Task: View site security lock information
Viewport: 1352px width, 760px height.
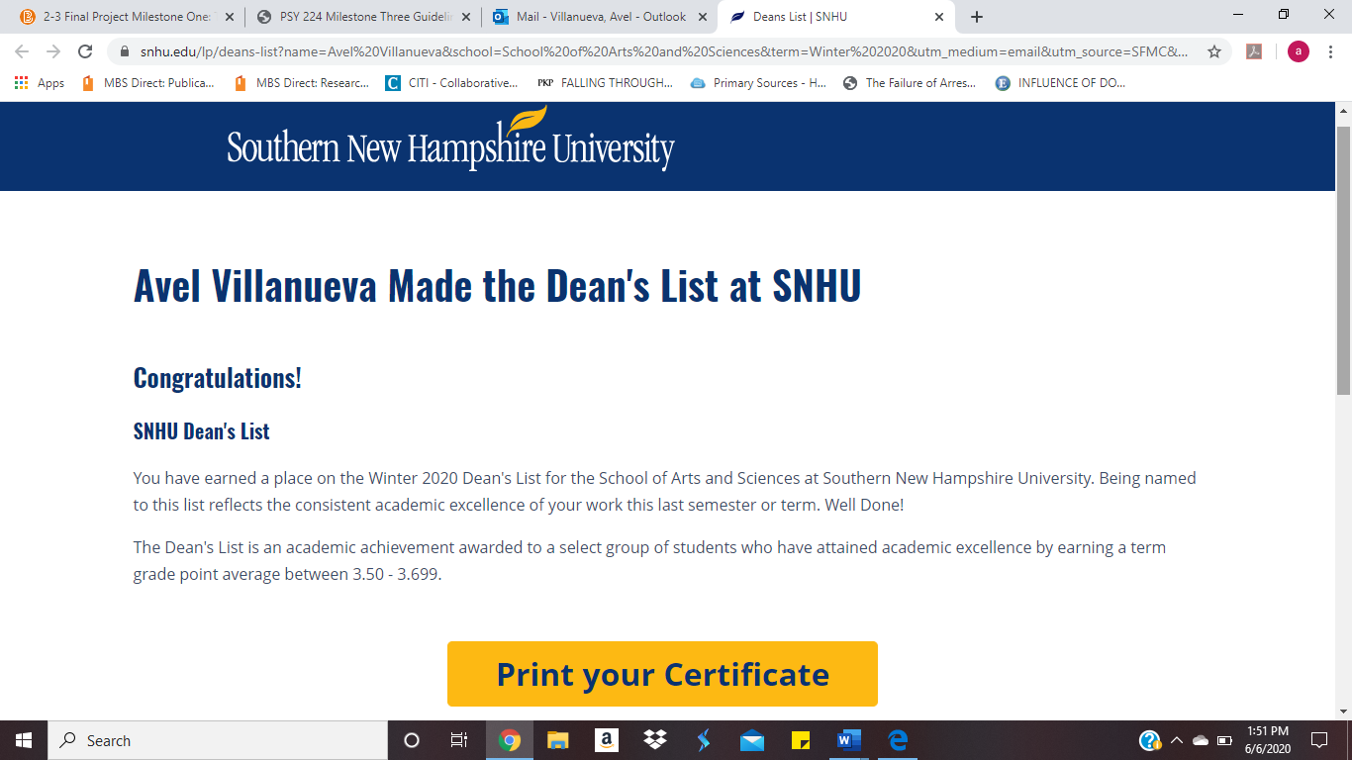Action: [x=125, y=51]
